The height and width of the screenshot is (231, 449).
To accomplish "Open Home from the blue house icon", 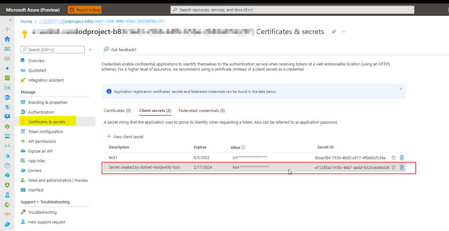I will pos(7,39).
